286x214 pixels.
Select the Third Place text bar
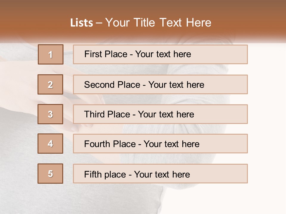point(160,114)
